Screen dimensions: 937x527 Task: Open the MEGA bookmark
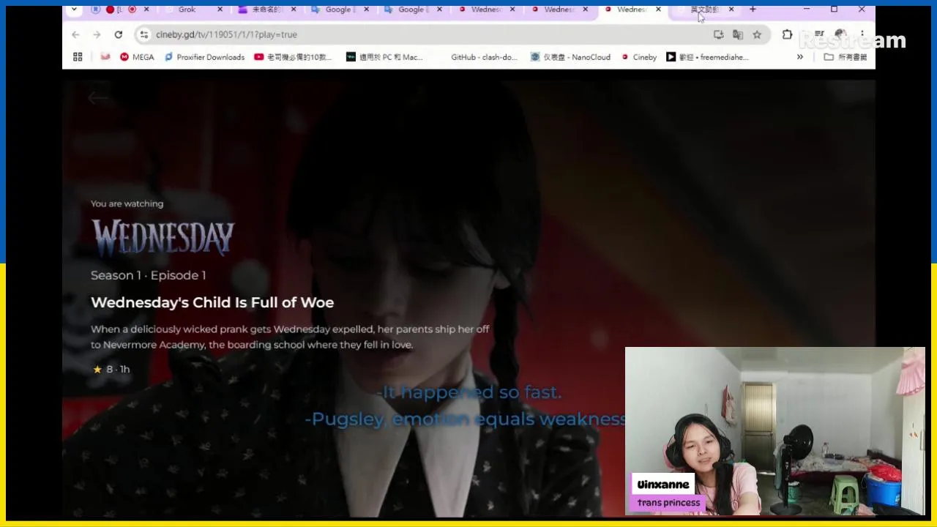click(137, 57)
